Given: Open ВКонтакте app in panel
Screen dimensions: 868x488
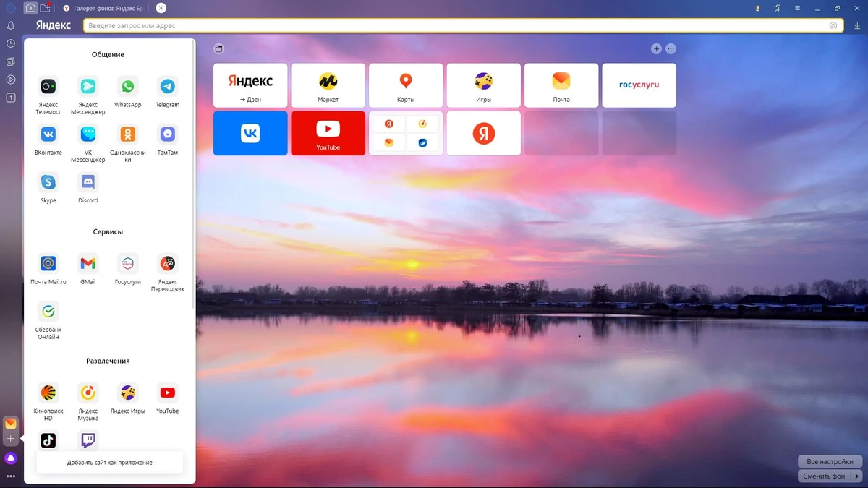Looking at the screenshot, I should 48,134.
